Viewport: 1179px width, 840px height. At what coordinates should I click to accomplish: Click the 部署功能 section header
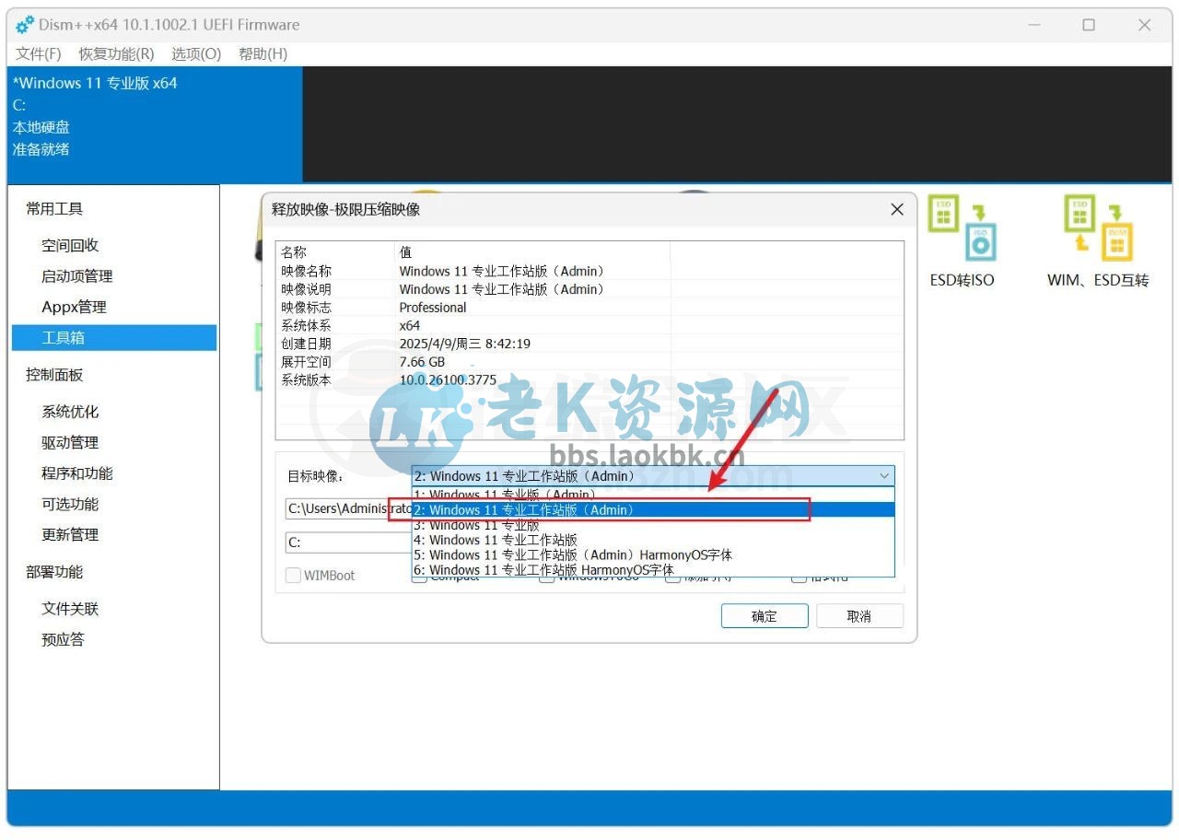coord(54,572)
